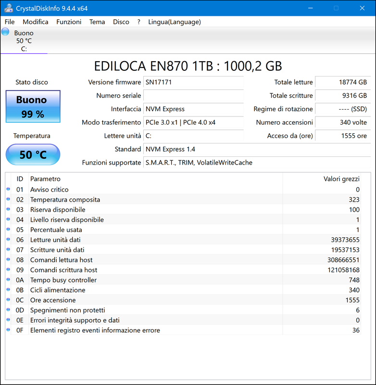Open the Tema menu
376x385 pixels.
(97, 22)
